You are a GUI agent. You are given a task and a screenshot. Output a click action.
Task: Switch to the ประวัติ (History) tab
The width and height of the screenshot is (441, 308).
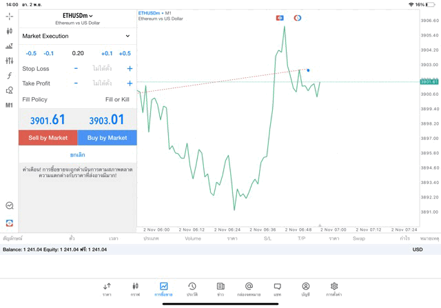pos(192,289)
